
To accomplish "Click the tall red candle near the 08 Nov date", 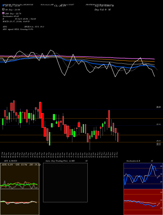I will coord(109,119).
